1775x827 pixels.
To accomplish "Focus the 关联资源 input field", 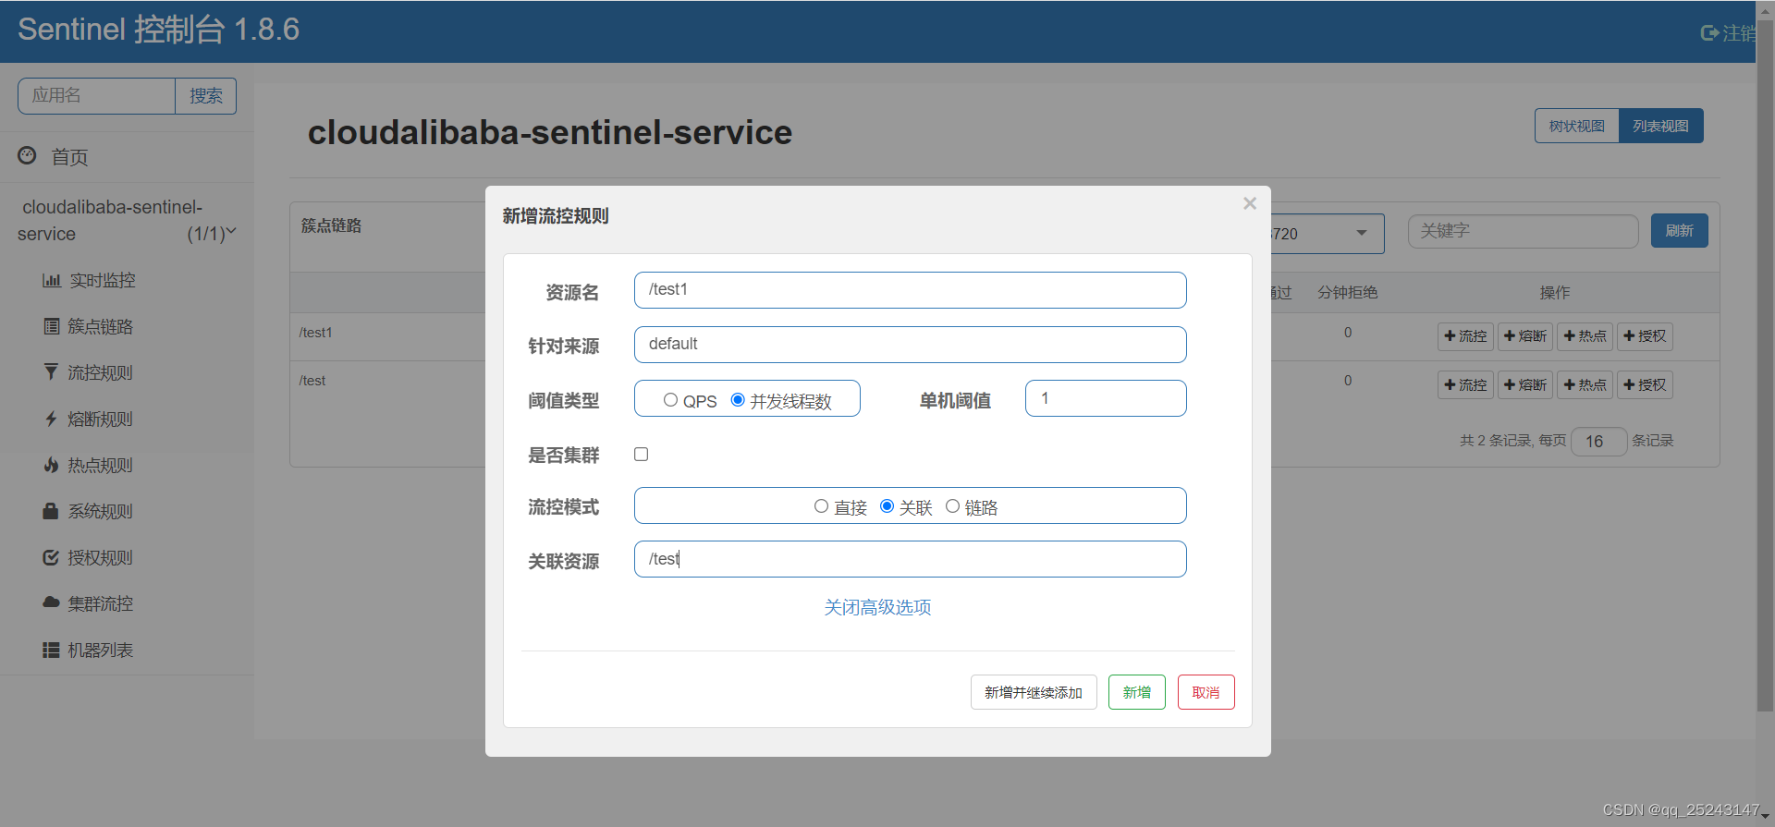I will click(x=911, y=559).
